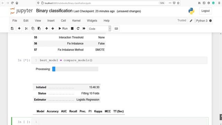The image size is (222, 125).
Task: Go forward in browser history
Action: [x=8, y=3]
